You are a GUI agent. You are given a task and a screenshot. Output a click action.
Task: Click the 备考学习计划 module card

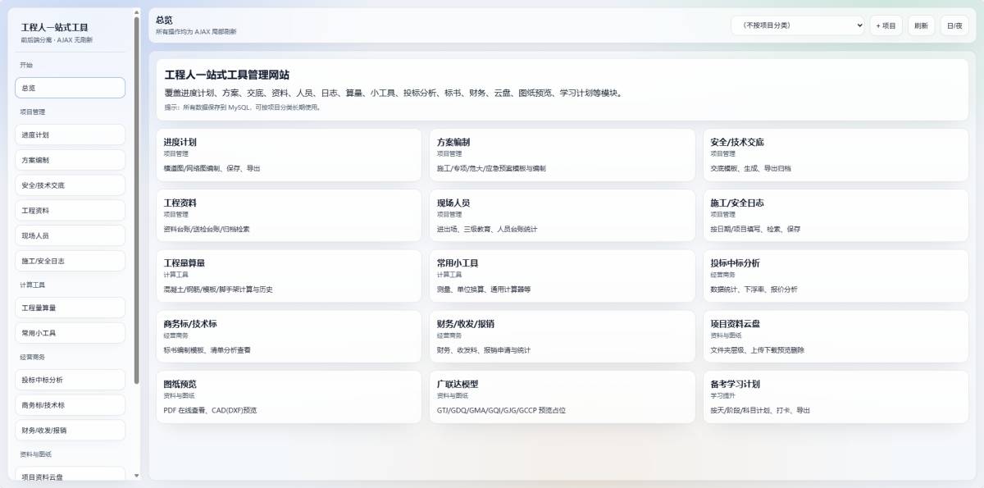point(835,396)
